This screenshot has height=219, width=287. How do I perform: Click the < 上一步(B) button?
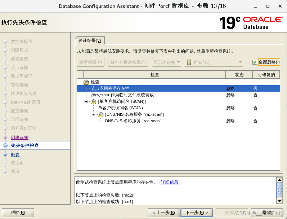coord(163,213)
